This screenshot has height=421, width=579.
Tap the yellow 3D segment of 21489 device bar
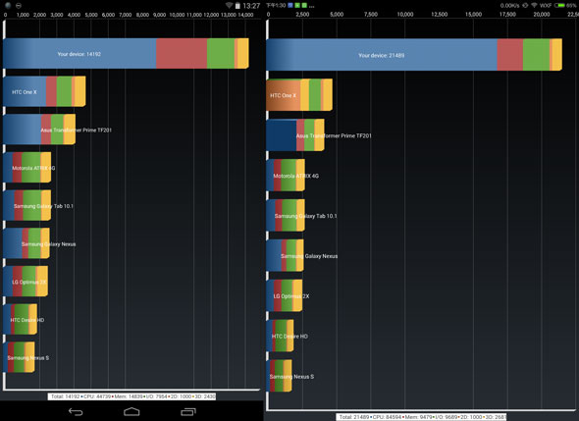coord(556,55)
